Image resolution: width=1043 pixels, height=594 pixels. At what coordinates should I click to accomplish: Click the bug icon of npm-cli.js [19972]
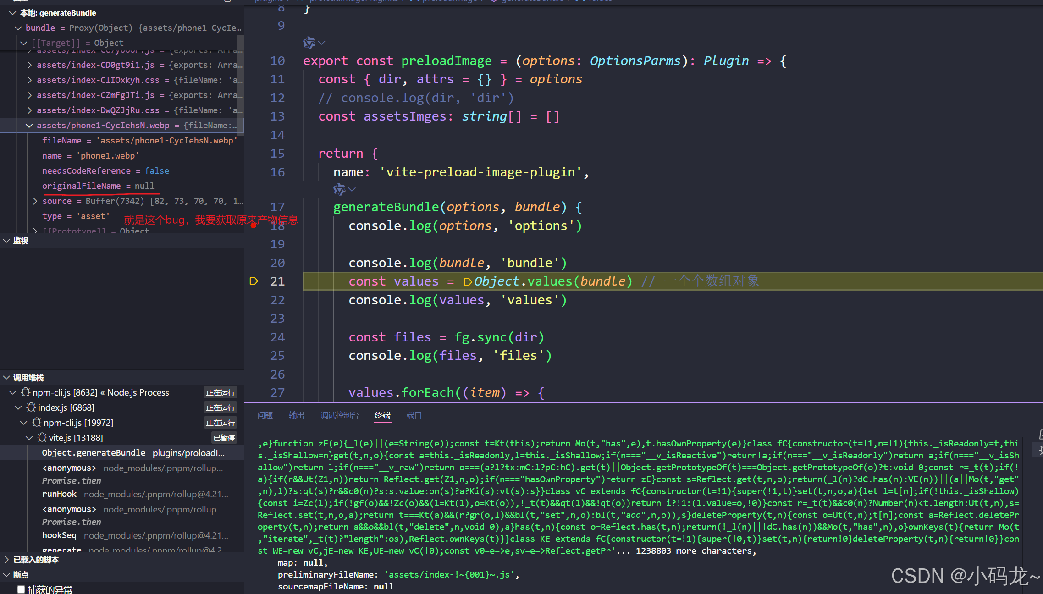tap(36, 422)
